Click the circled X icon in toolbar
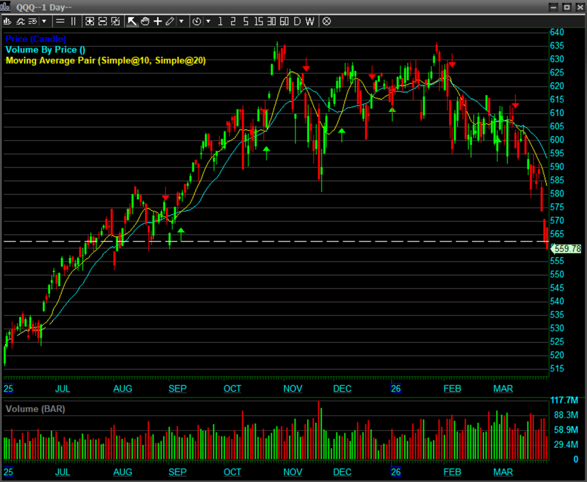 [327, 21]
